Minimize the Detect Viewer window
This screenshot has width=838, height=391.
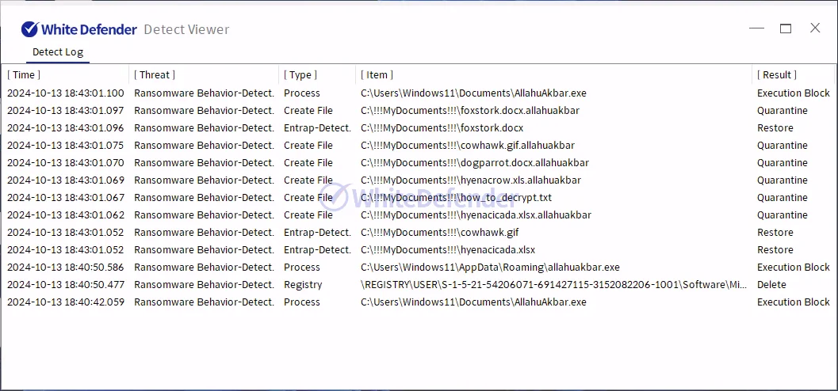(x=756, y=28)
